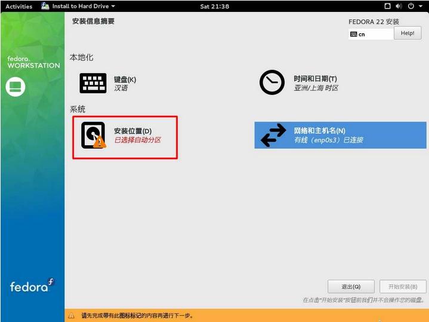Click the window indicator icon in the top bar
Screen dimensions: 429x322
click(x=387, y=6)
